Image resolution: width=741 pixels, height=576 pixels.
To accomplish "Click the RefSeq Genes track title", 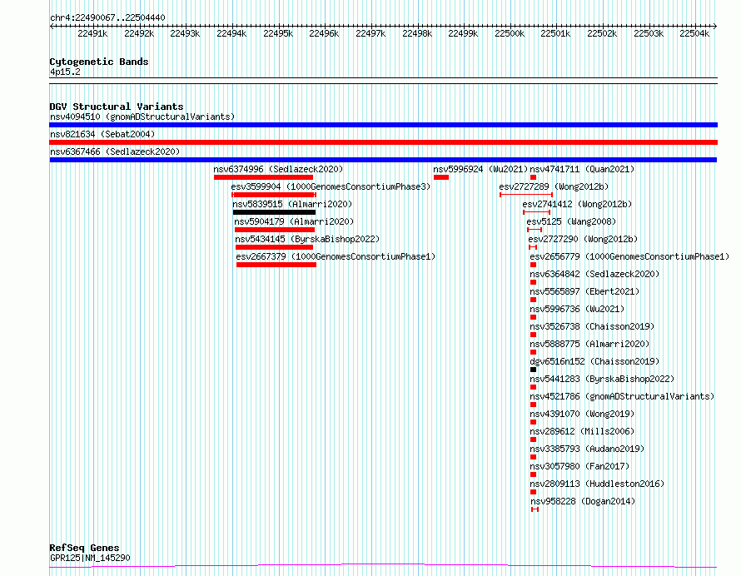I will (x=84, y=549).
